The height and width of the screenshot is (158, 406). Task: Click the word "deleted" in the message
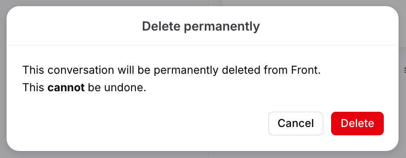[241, 70]
